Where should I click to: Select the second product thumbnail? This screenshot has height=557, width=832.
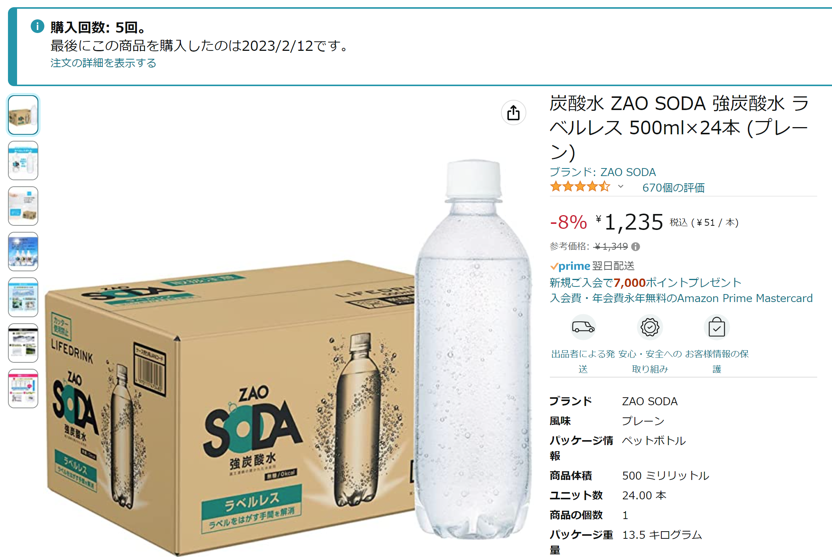click(23, 160)
